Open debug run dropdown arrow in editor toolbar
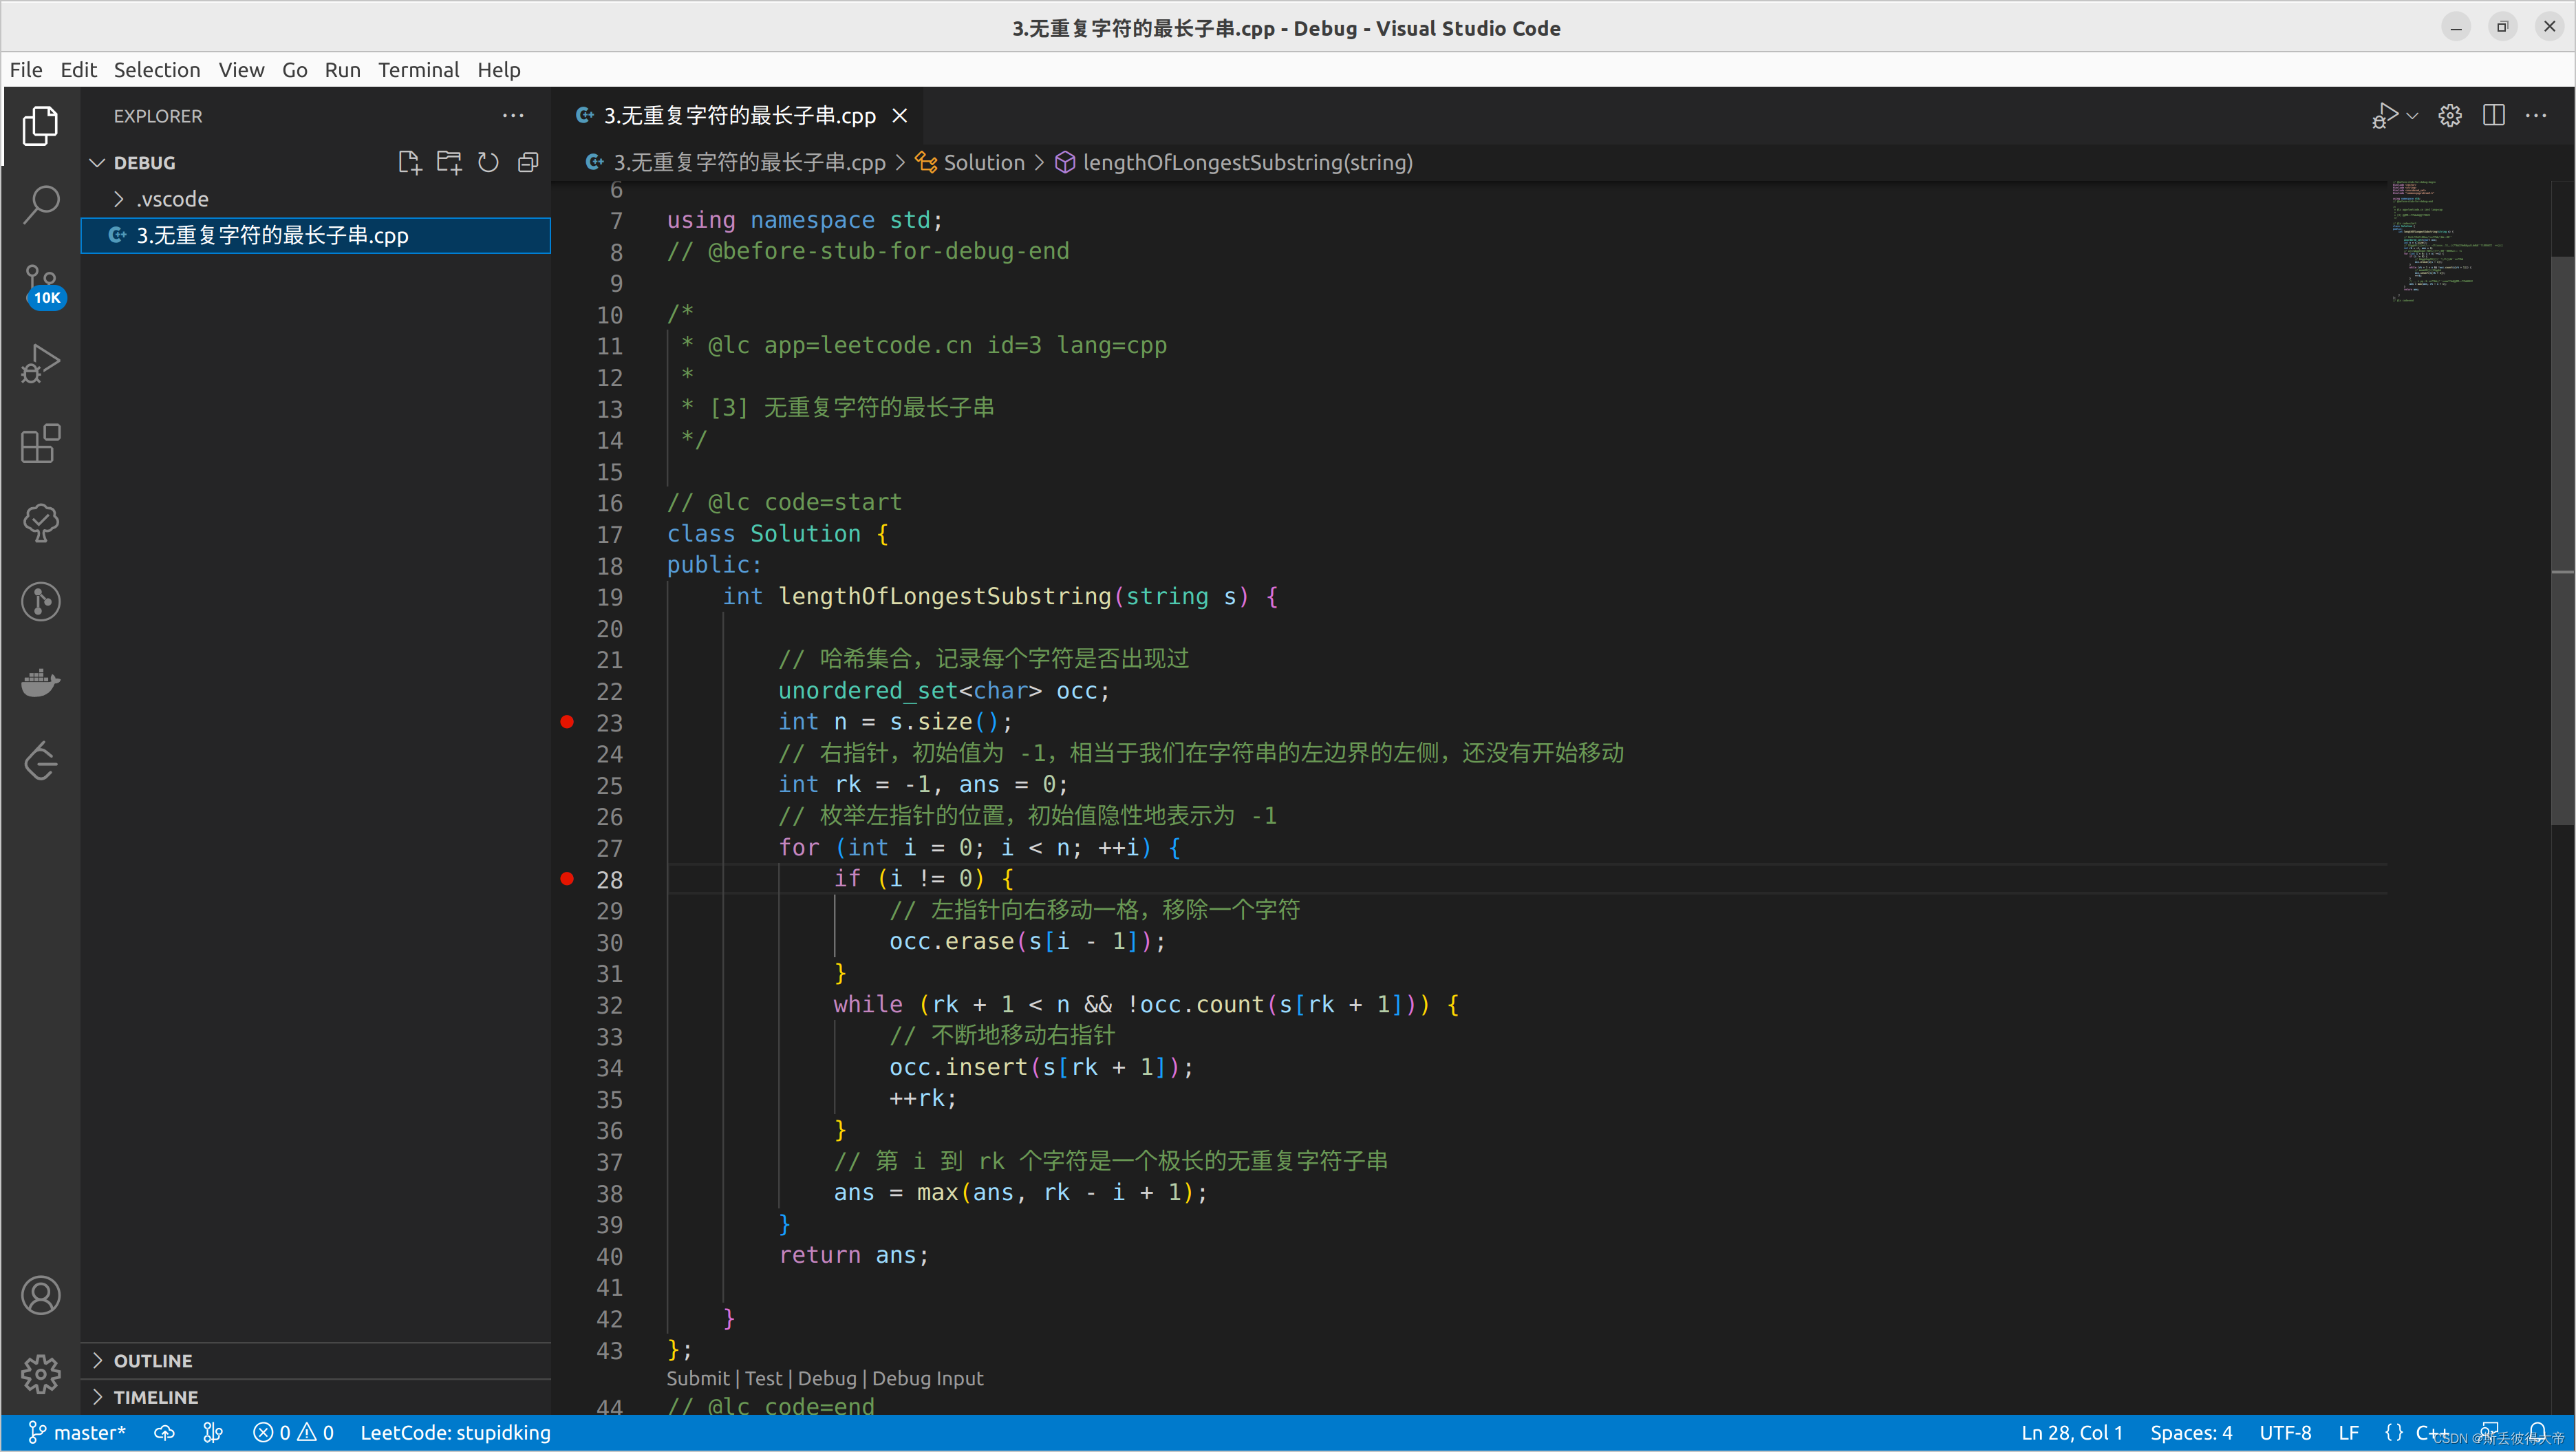The height and width of the screenshot is (1452, 2576). tap(2413, 116)
